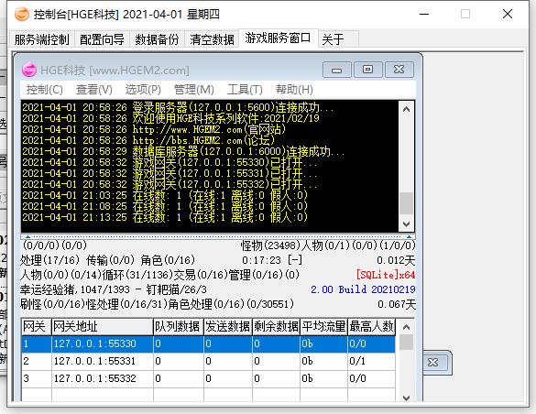
Task: Open the 控制(C) menu
Action: (45, 90)
